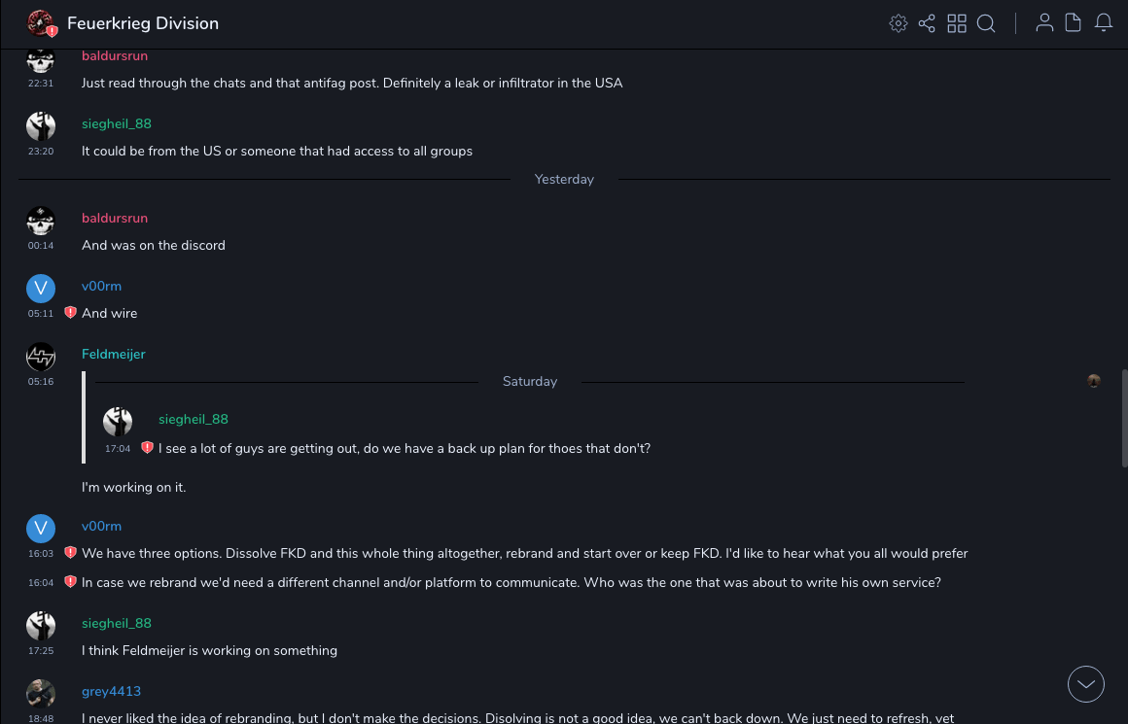The width and height of the screenshot is (1128, 724).
Task: Click the small read-receipt avatar at right
Action: 1094,381
